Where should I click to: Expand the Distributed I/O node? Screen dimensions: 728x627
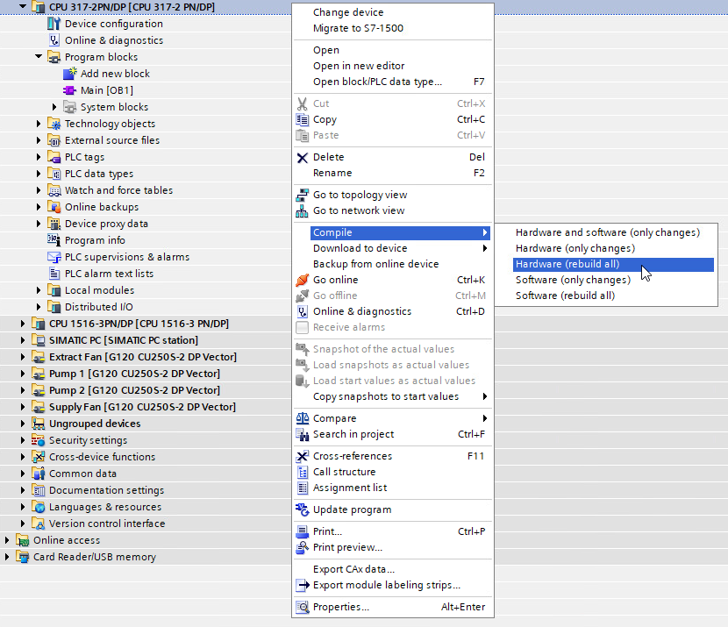(39, 307)
